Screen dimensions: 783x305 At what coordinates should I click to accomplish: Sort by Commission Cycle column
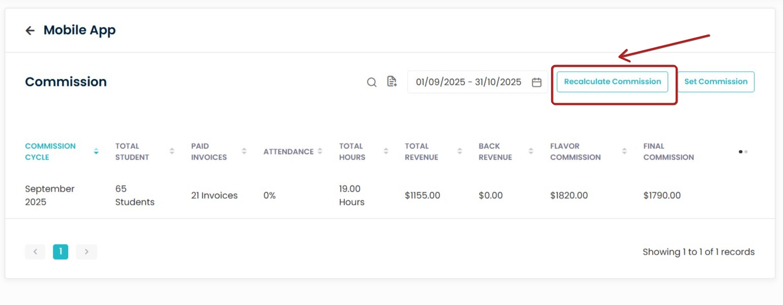pyautogui.click(x=96, y=151)
